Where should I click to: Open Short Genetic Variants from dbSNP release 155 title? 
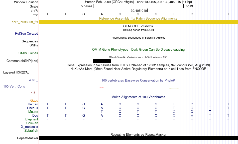[138, 57]
